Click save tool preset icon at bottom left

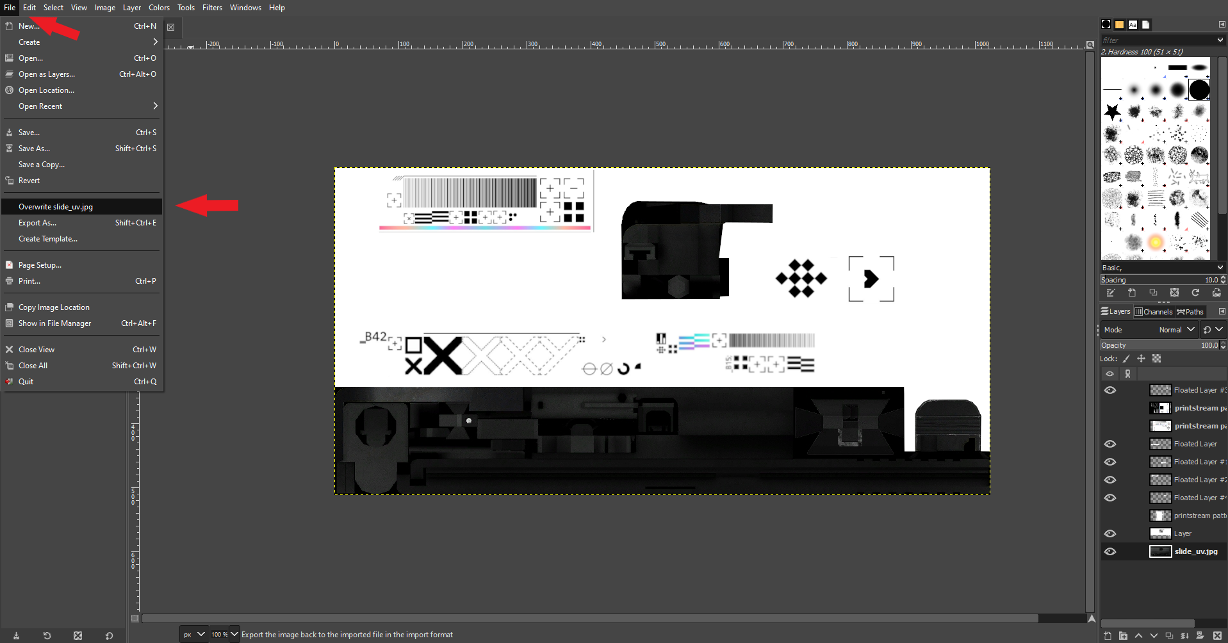pos(16,635)
